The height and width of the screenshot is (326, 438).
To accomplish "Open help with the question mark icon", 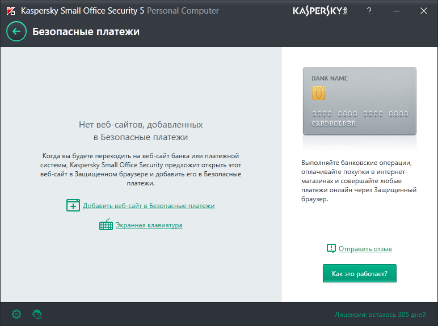I will click(x=369, y=11).
